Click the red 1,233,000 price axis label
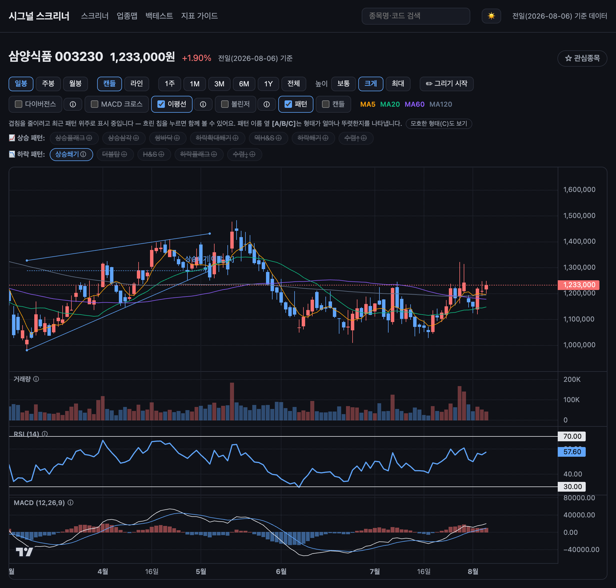 click(x=579, y=285)
